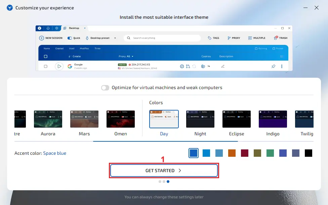Check the Google row checkbox in the preview
328x205 pixels.
pyautogui.click(x=46, y=66)
